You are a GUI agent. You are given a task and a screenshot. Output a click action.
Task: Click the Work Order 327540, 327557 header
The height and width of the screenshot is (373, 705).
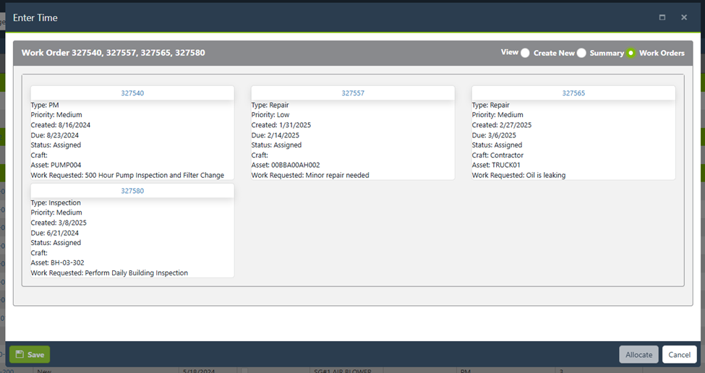(113, 53)
